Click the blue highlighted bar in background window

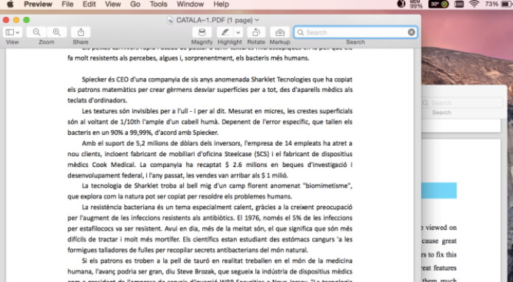pyautogui.click(x=438, y=190)
